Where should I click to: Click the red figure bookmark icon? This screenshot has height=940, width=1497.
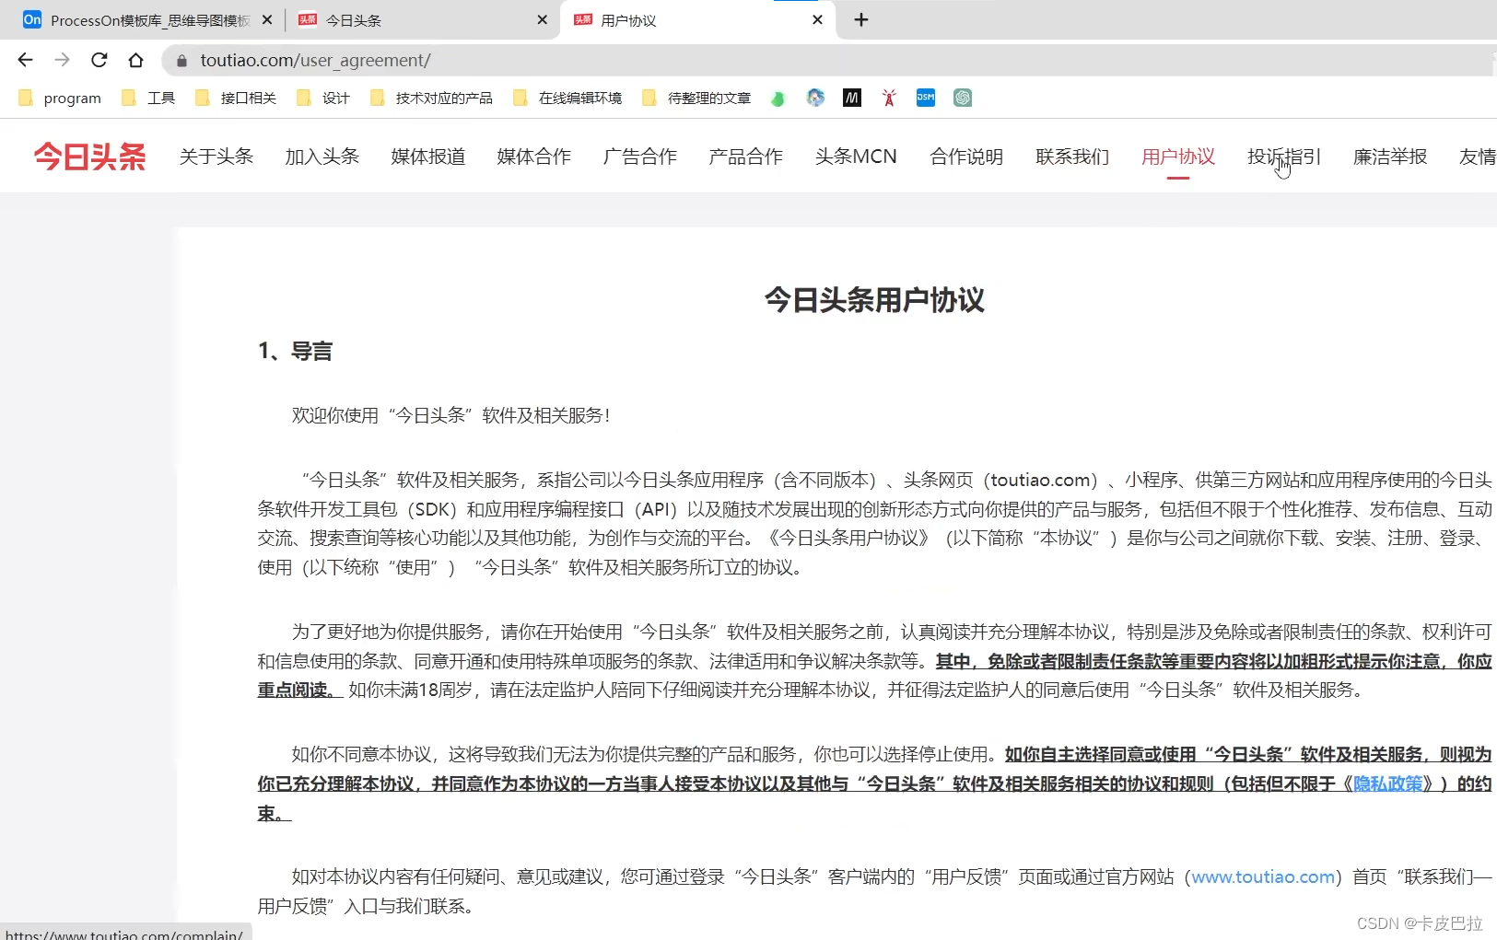click(x=889, y=98)
